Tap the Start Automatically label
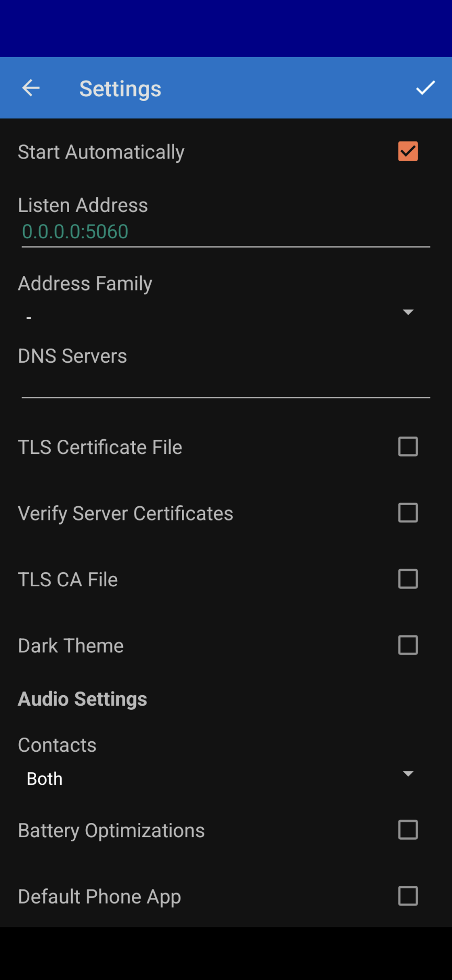The height and width of the screenshot is (980, 452). [x=101, y=152]
